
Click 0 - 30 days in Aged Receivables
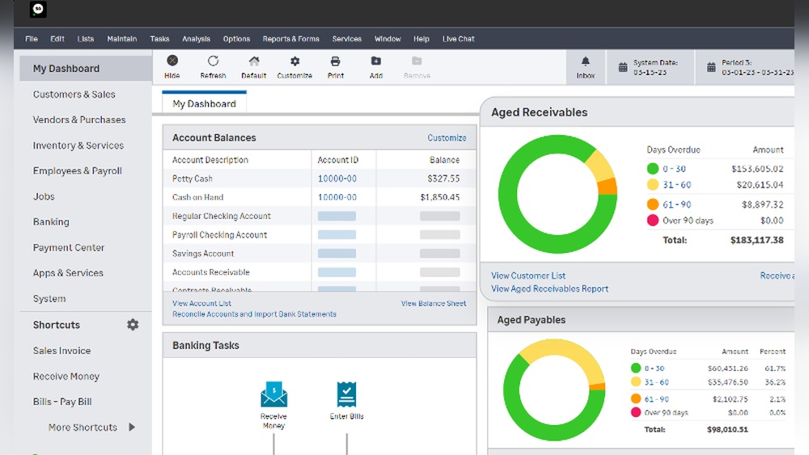[x=675, y=168]
